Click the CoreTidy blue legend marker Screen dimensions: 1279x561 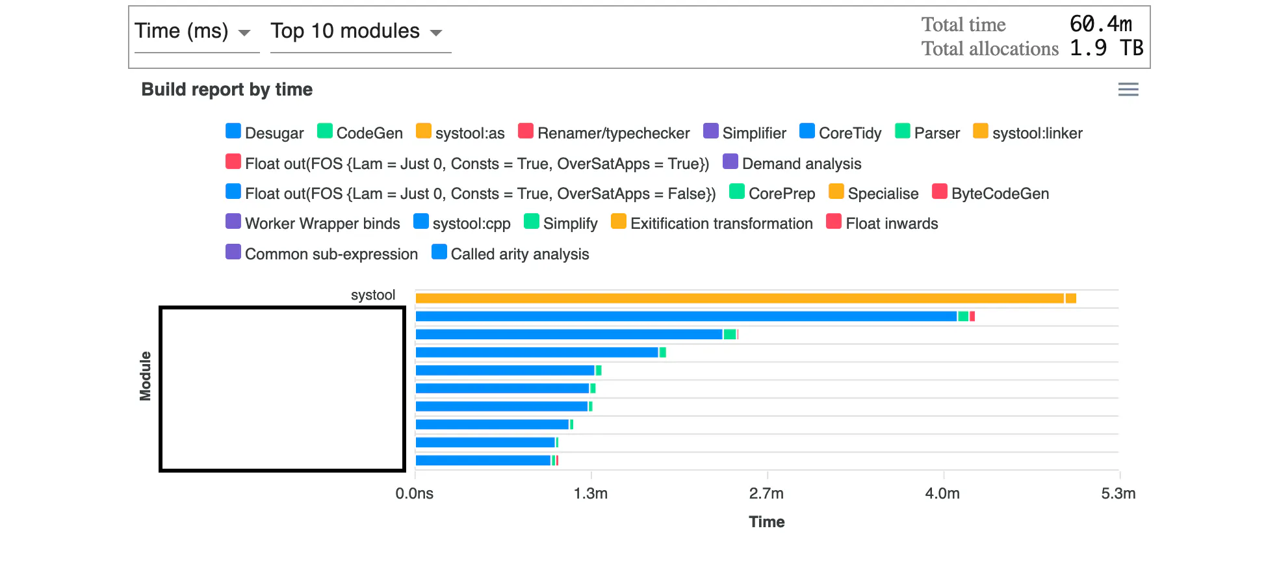point(807,131)
